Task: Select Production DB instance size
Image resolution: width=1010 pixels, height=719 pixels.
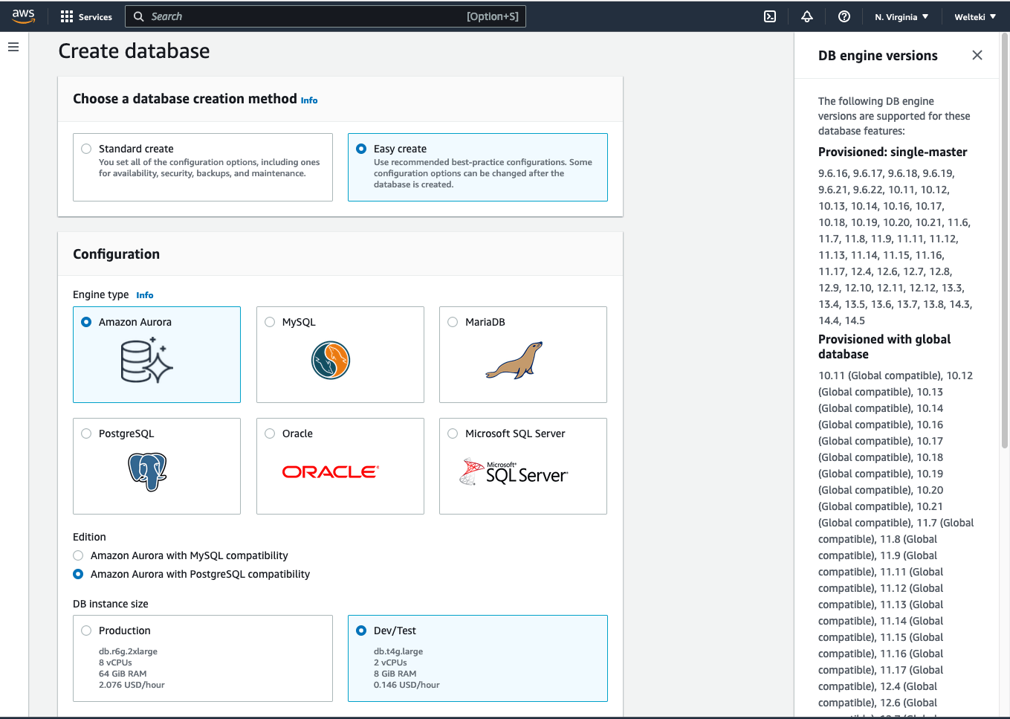Action: 86,631
